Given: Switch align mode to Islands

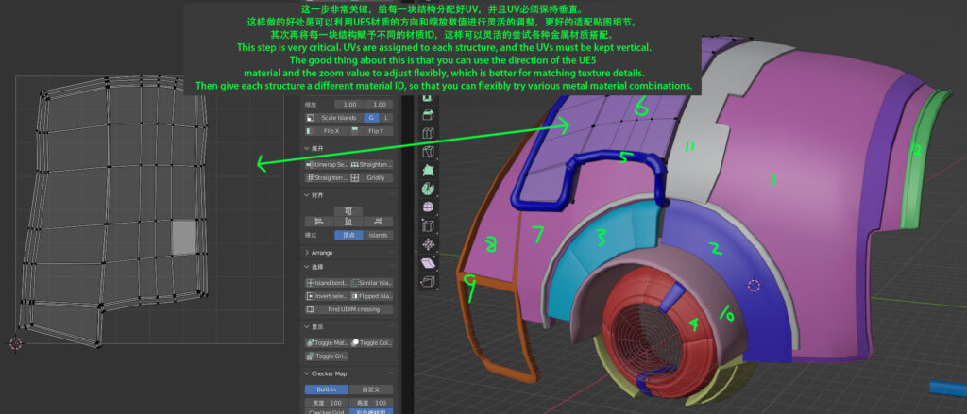Looking at the screenshot, I should pyautogui.click(x=378, y=234).
